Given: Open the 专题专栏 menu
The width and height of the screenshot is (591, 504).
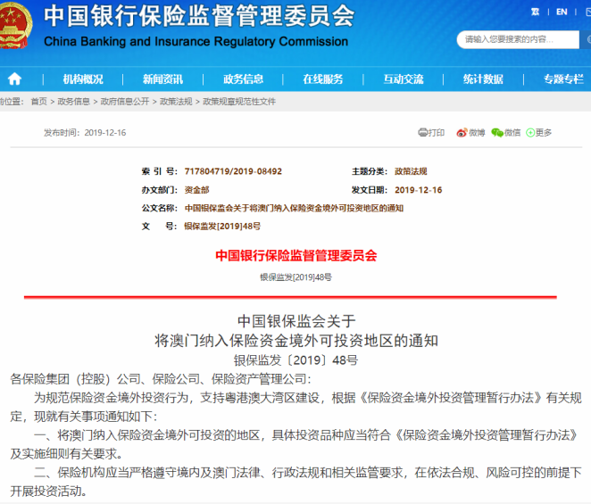Looking at the screenshot, I should [562, 79].
